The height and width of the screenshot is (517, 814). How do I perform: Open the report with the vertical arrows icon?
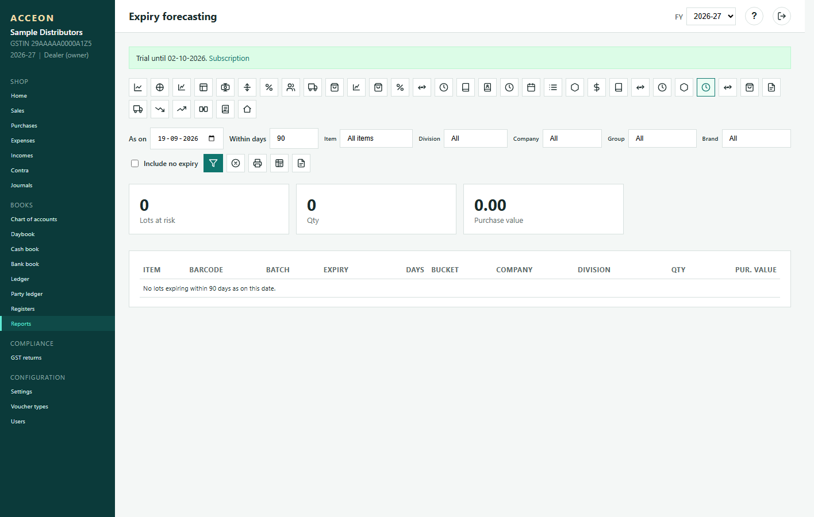coord(247,87)
